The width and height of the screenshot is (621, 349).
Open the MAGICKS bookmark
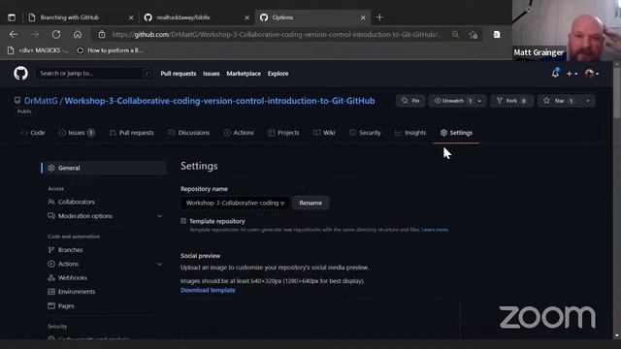[x=39, y=50]
